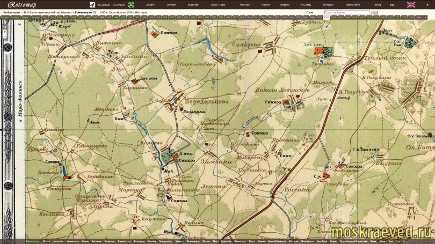Click the Сосенка village label
Screen dimensions: 435x244
coord(297,190)
